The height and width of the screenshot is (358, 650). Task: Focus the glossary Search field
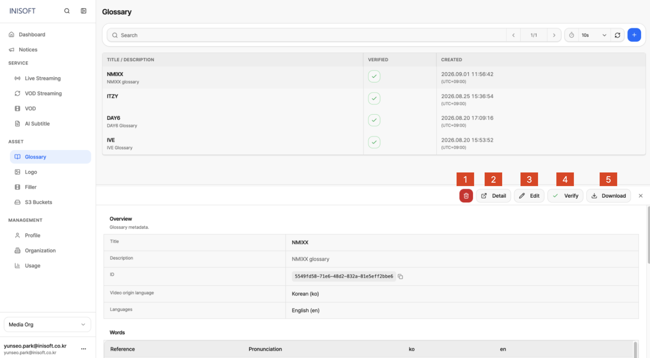pos(307,35)
